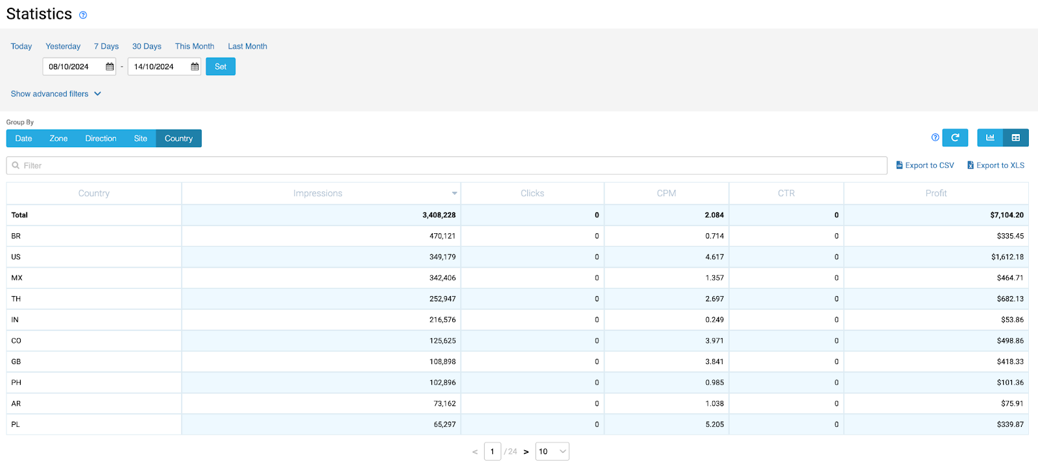Click the Profit column header
The width and height of the screenshot is (1038, 469).
[935, 194]
